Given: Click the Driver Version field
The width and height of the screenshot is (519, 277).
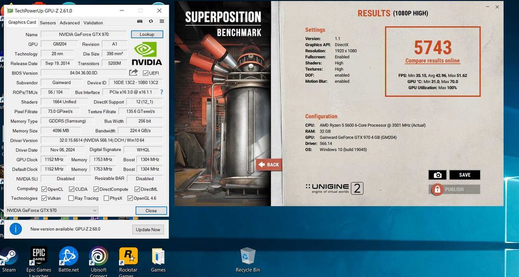Looking at the screenshot, I should (x=102, y=140).
